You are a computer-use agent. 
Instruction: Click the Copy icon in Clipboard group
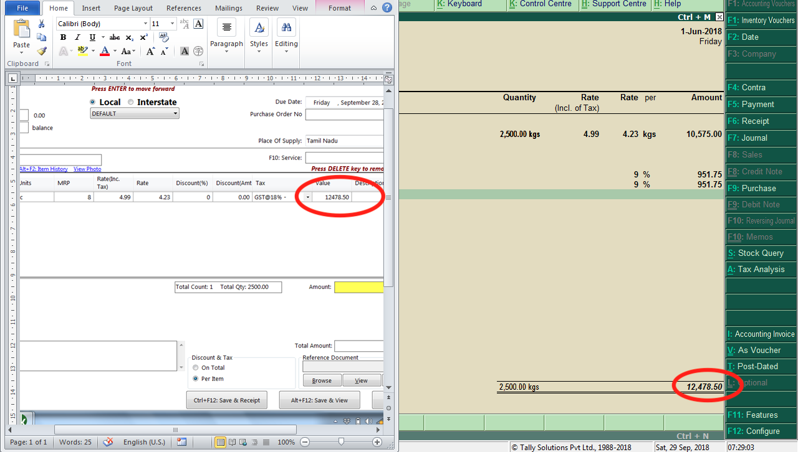click(x=41, y=37)
